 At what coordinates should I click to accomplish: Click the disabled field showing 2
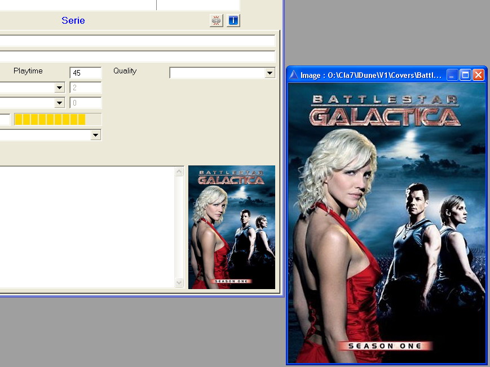86,88
